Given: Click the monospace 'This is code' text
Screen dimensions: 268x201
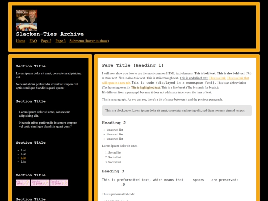Looking at the screenshot, I should coord(174,83).
